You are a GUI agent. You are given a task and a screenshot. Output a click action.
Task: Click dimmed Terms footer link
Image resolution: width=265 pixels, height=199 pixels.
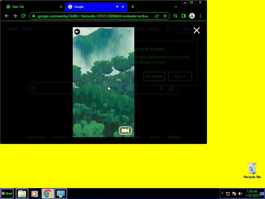(x=154, y=137)
